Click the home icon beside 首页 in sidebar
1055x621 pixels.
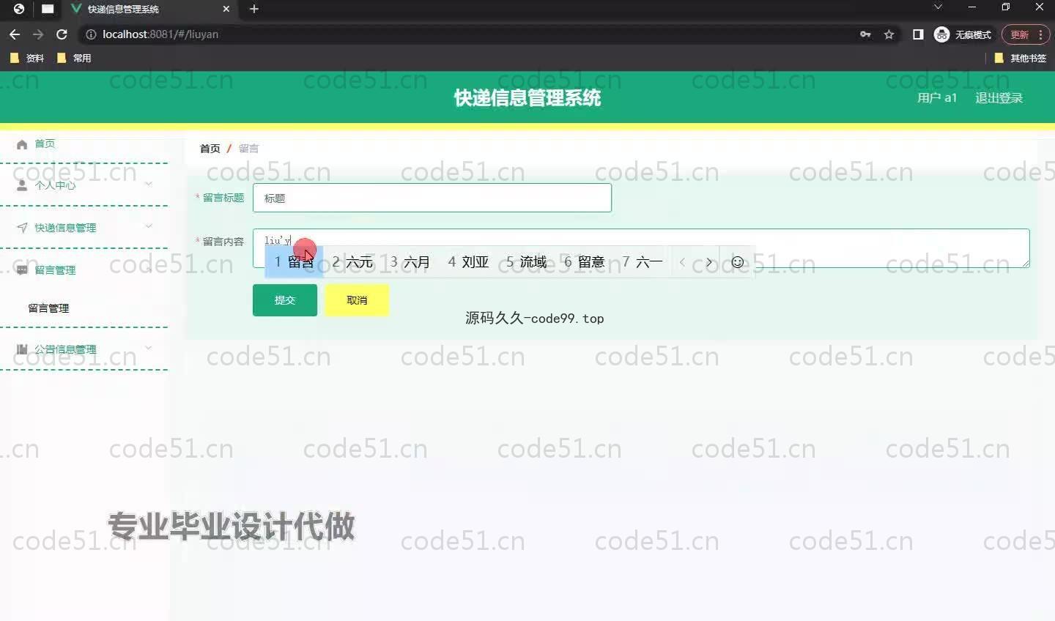(22, 144)
